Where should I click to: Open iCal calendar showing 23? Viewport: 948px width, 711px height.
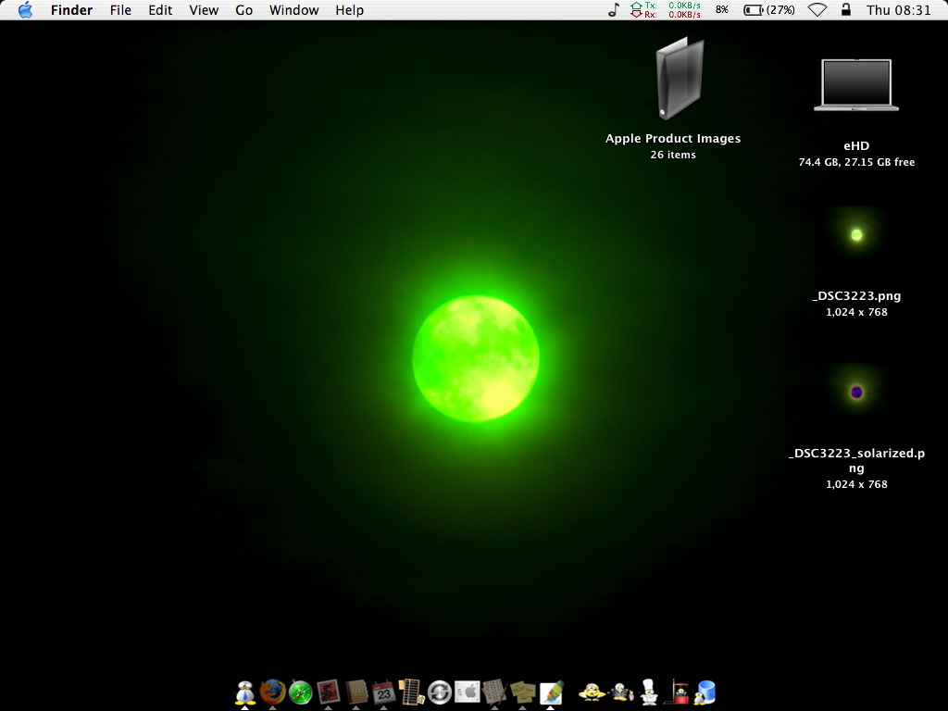click(383, 692)
